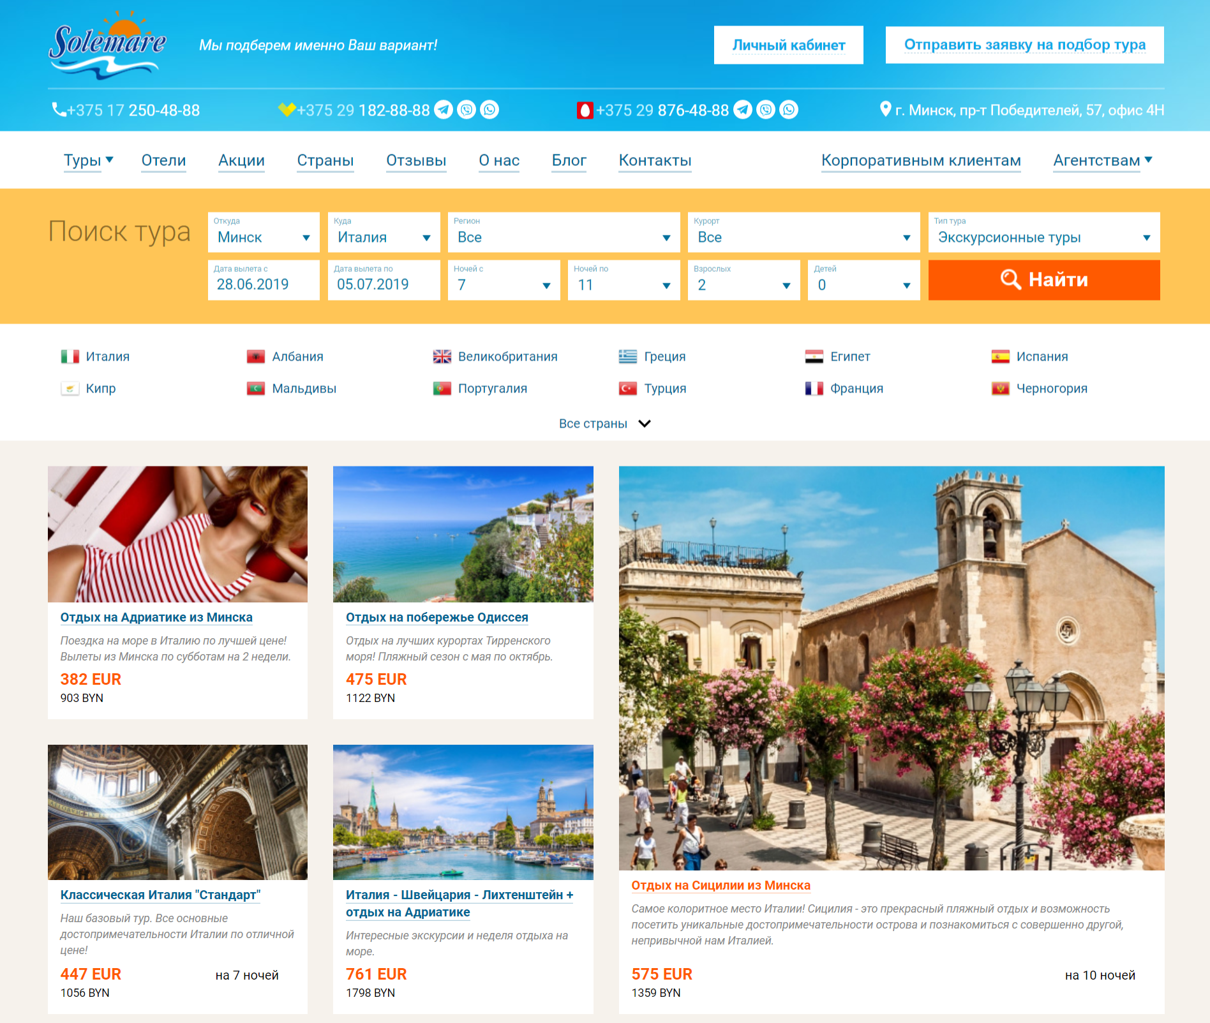Click the Личный кабинет button
1210x1023 pixels.
(788, 45)
